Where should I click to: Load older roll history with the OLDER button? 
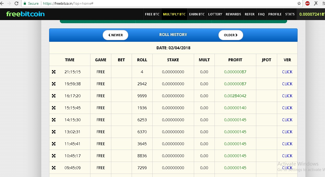pyautogui.click(x=231, y=35)
